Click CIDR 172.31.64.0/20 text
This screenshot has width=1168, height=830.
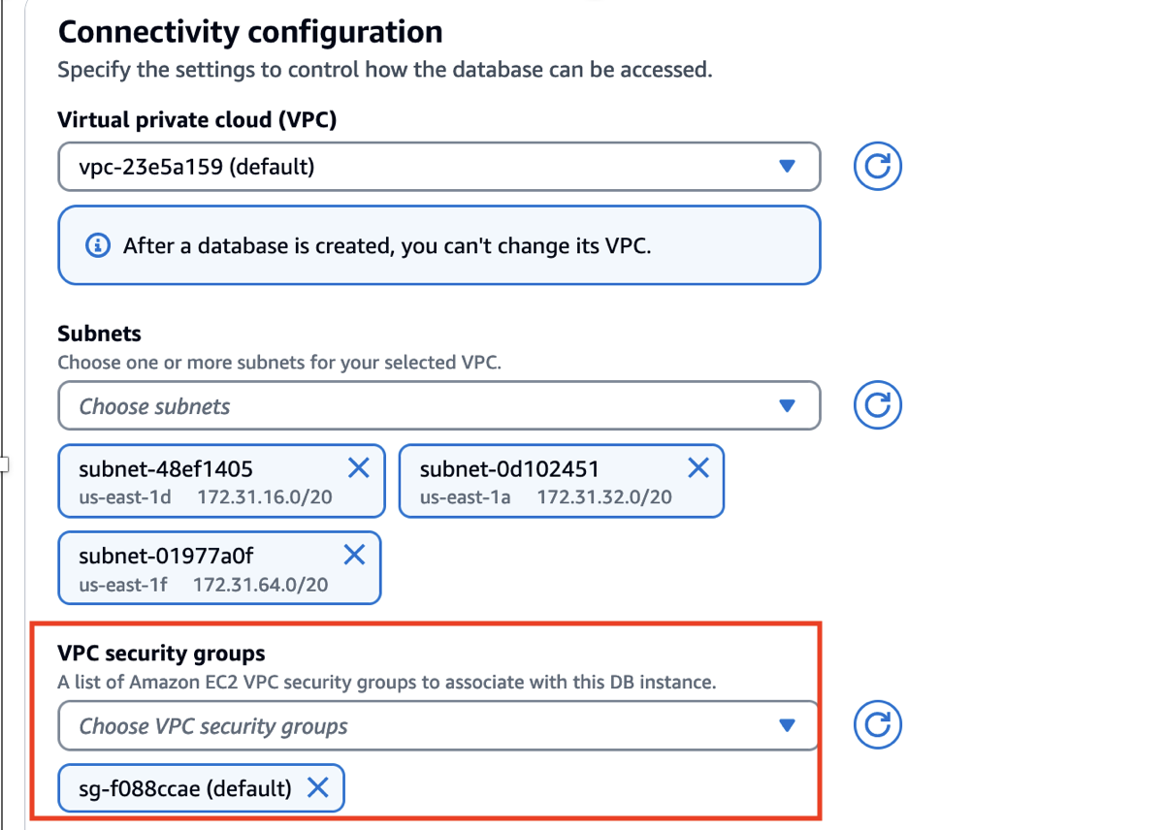tap(261, 585)
